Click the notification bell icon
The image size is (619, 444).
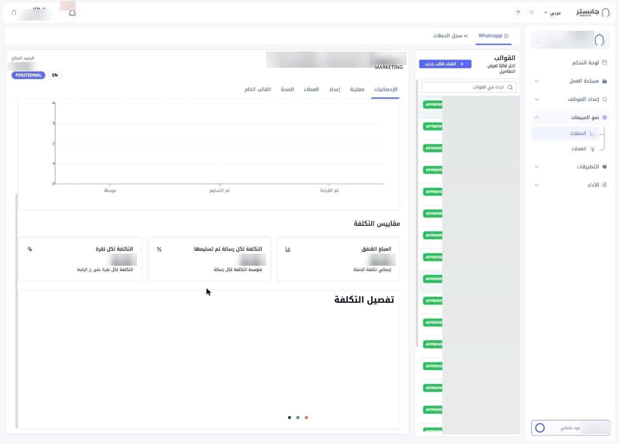click(72, 13)
